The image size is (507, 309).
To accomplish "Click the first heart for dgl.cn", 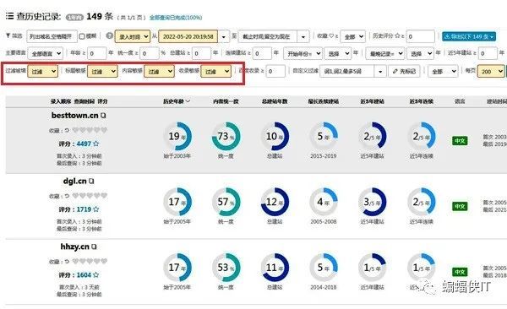I will 75,196.
